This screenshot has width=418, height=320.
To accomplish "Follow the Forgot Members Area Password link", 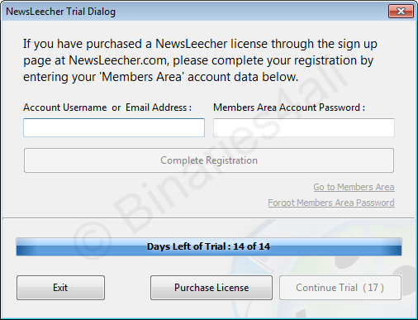I will pyautogui.click(x=331, y=203).
